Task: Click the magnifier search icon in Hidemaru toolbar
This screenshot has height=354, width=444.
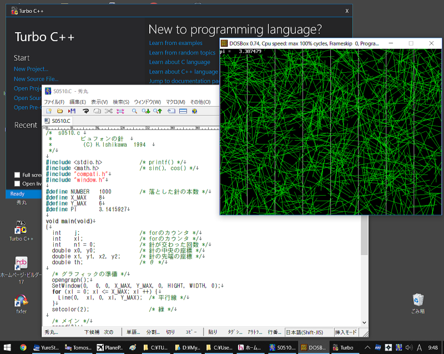Action: click(134, 111)
